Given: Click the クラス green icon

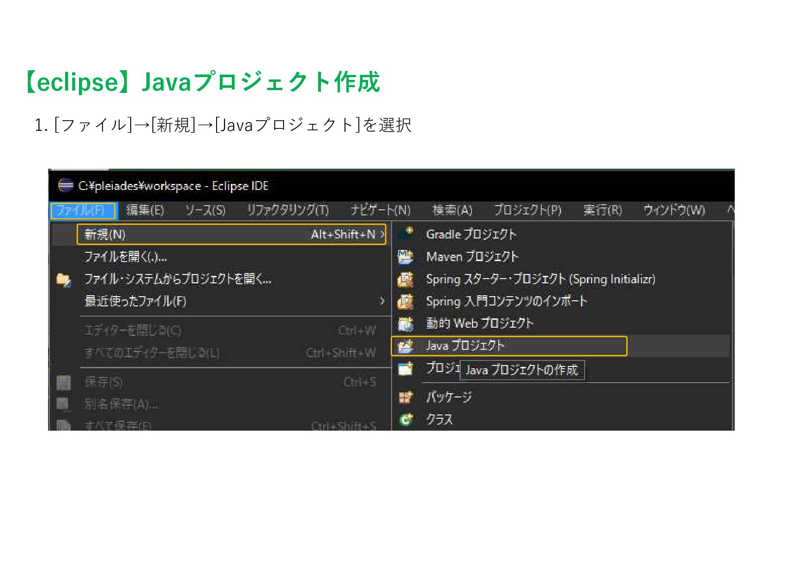Looking at the screenshot, I should click(405, 420).
